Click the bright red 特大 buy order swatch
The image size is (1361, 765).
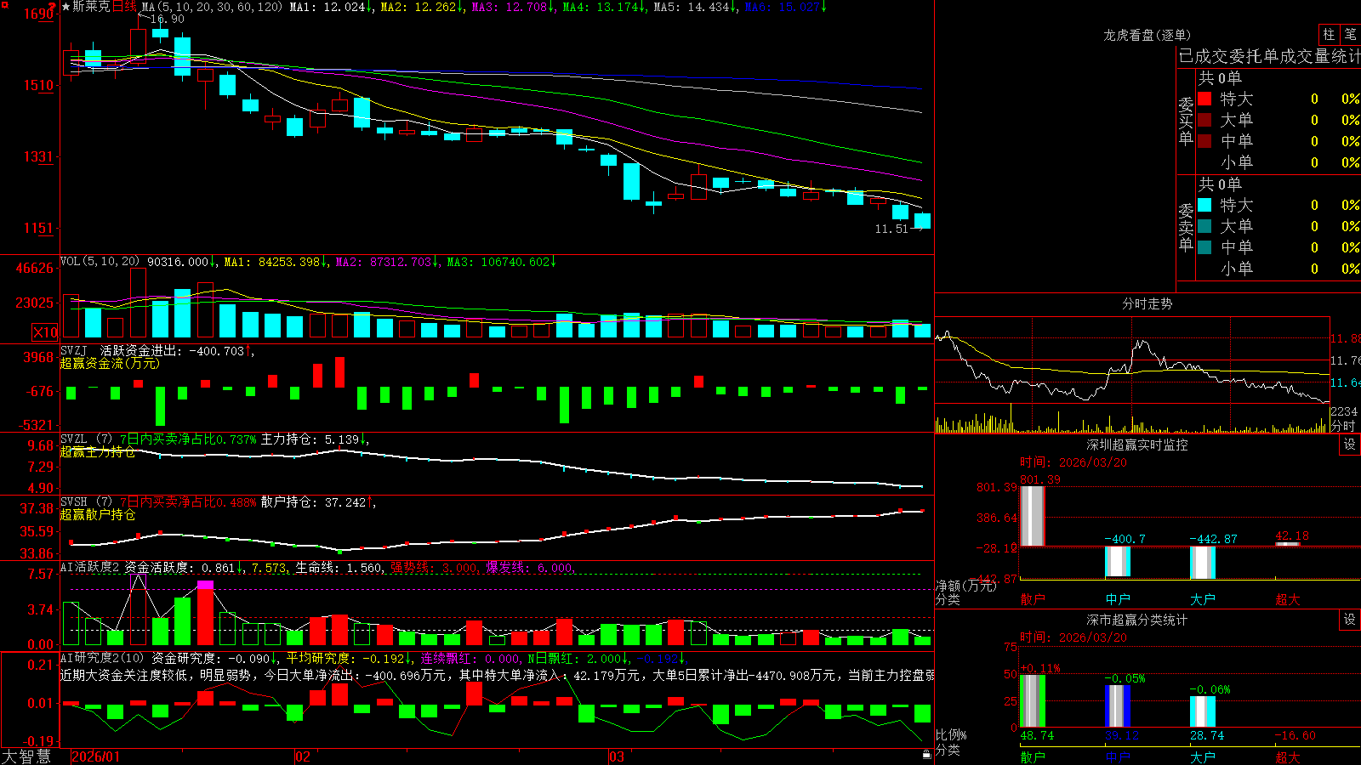1204,99
